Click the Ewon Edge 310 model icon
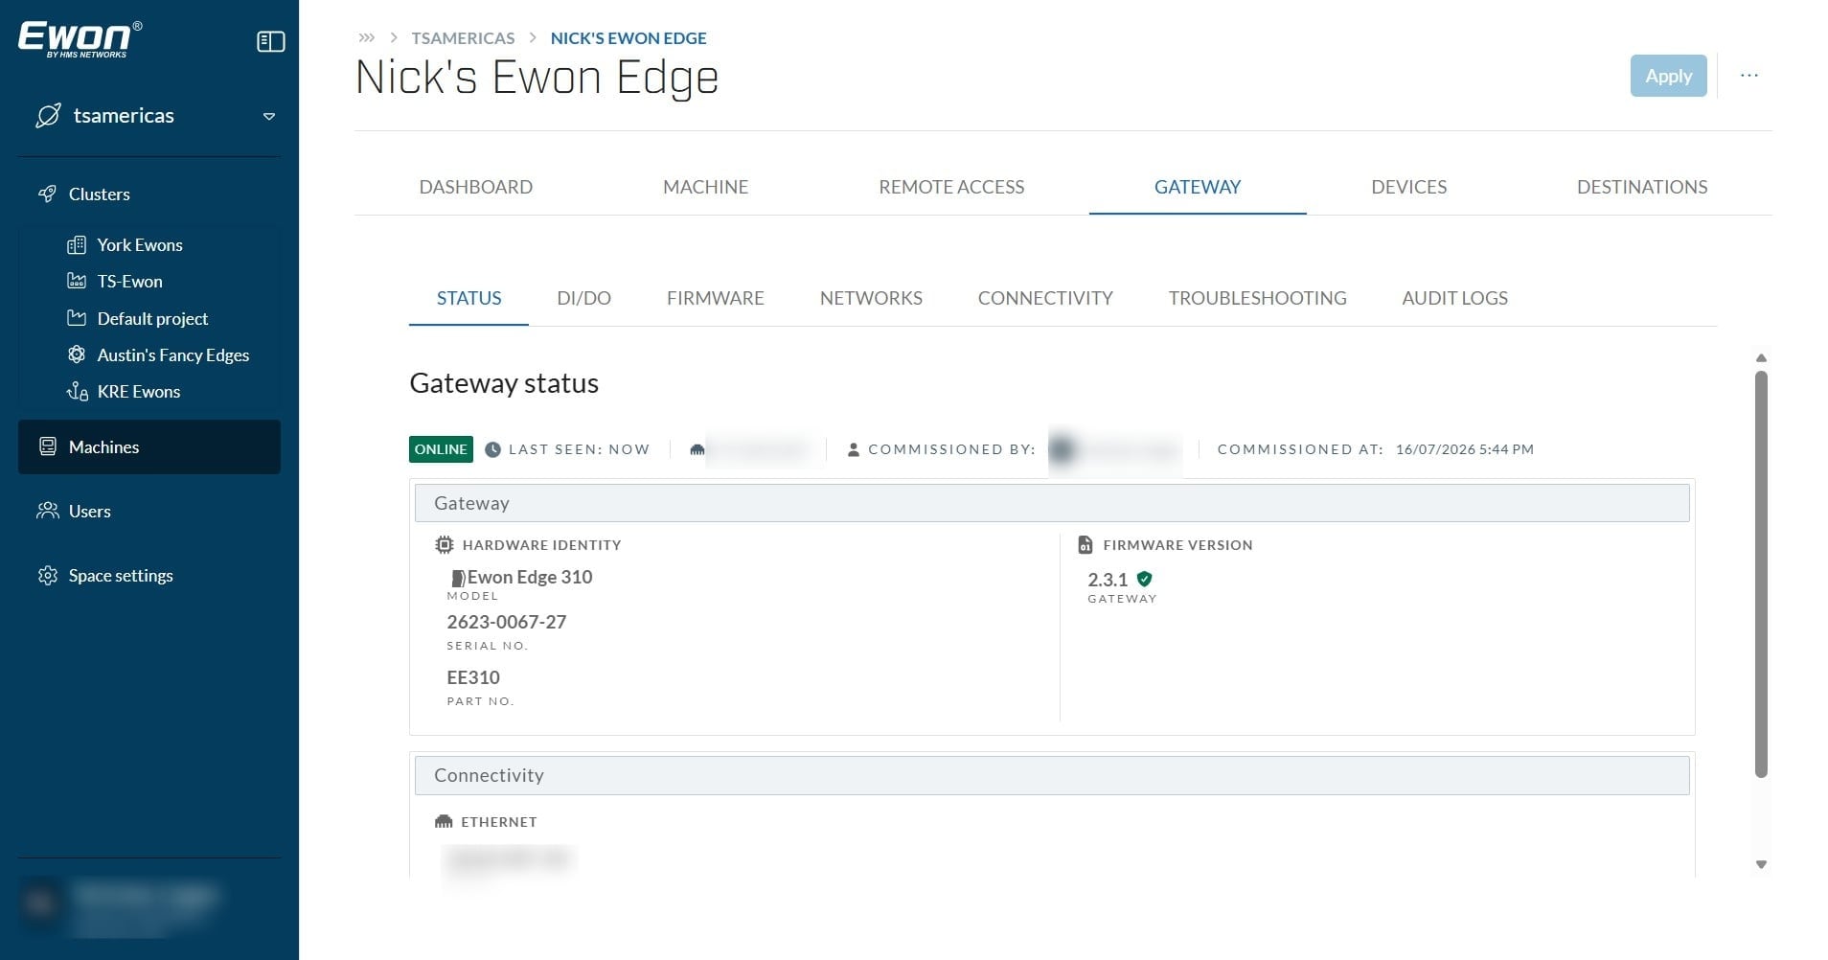 (x=458, y=578)
